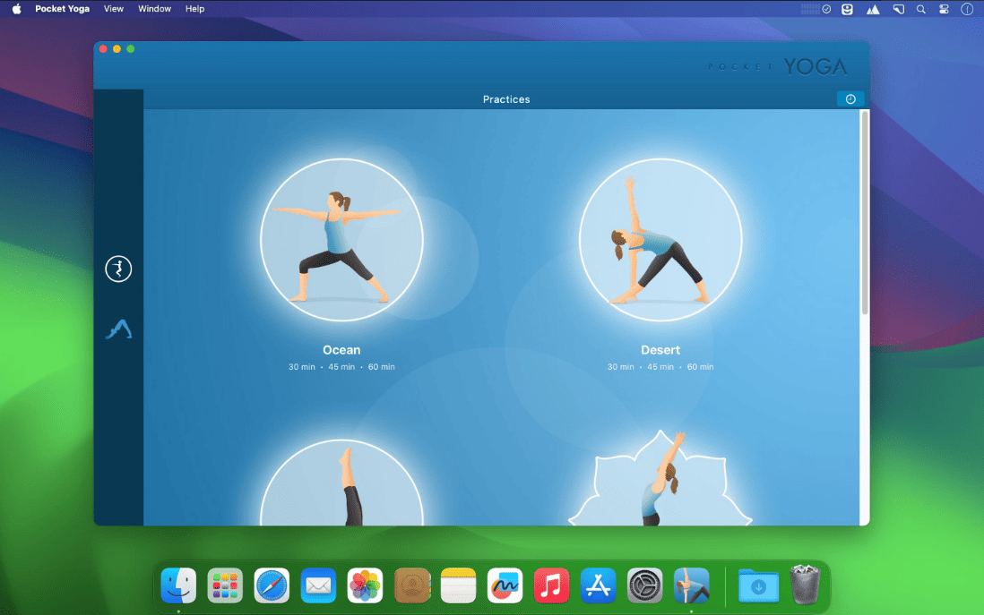Choose 45 min under Ocean
This screenshot has height=615, width=984.
coord(341,367)
